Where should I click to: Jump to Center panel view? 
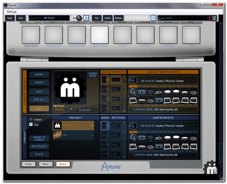pos(108,18)
